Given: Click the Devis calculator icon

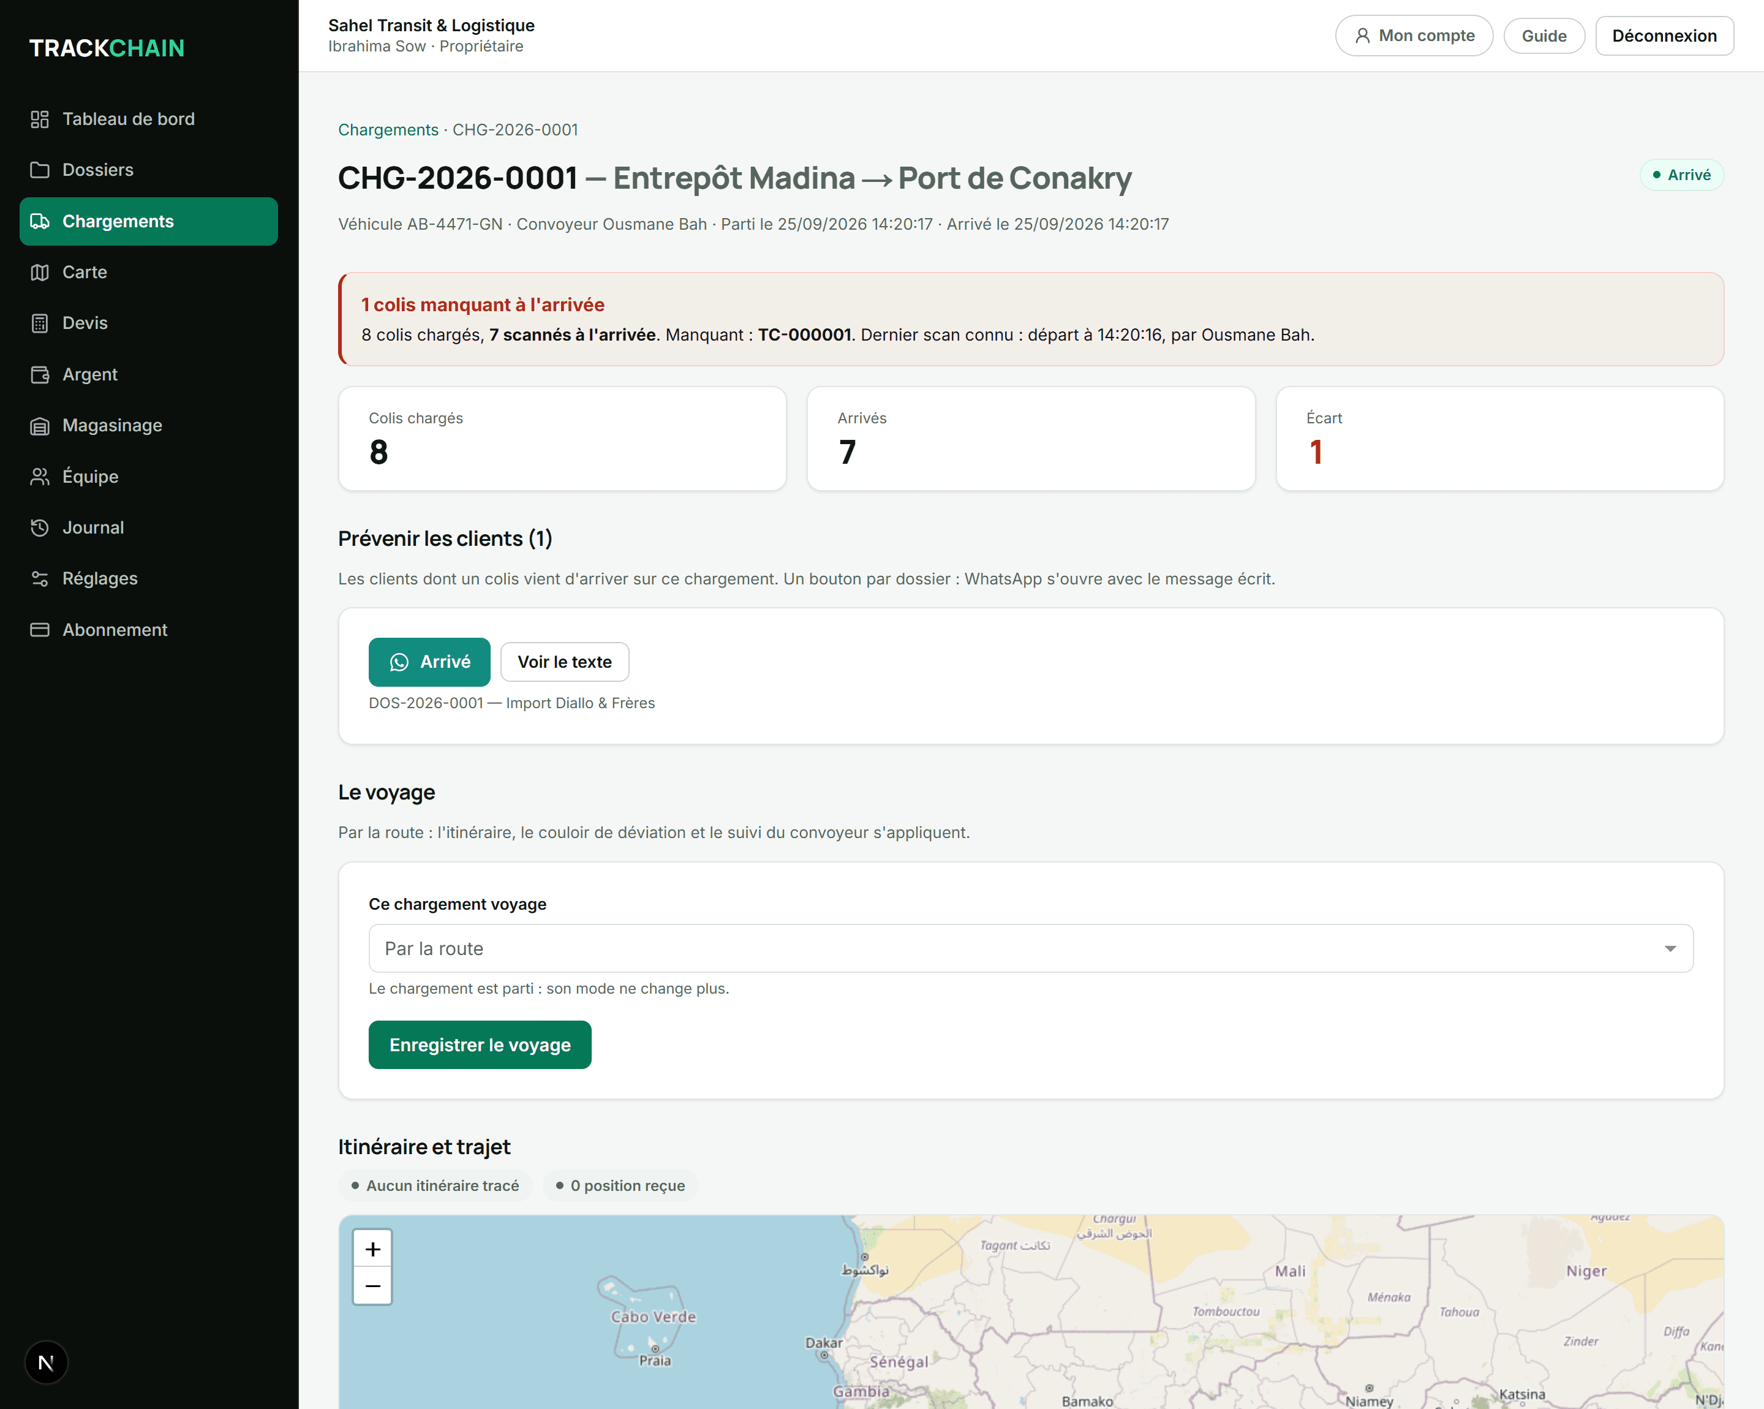Looking at the screenshot, I should point(39,323).
